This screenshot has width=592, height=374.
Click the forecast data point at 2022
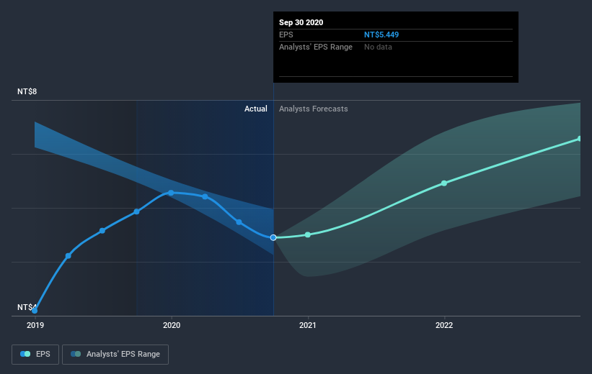[x=444, y=183]
